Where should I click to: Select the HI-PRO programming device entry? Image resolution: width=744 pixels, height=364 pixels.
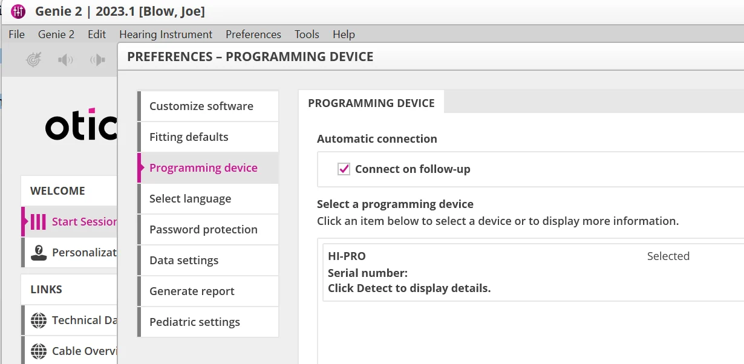tap(533, 272)
